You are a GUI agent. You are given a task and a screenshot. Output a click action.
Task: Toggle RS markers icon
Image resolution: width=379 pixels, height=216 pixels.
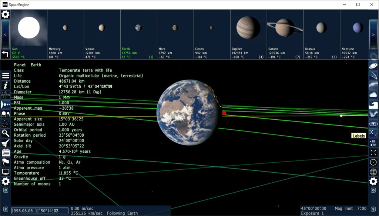(x=373, y=143)
